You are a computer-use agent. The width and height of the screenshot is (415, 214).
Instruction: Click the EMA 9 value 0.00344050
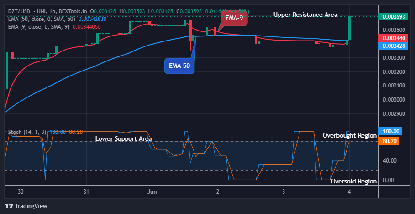(86, 27)
